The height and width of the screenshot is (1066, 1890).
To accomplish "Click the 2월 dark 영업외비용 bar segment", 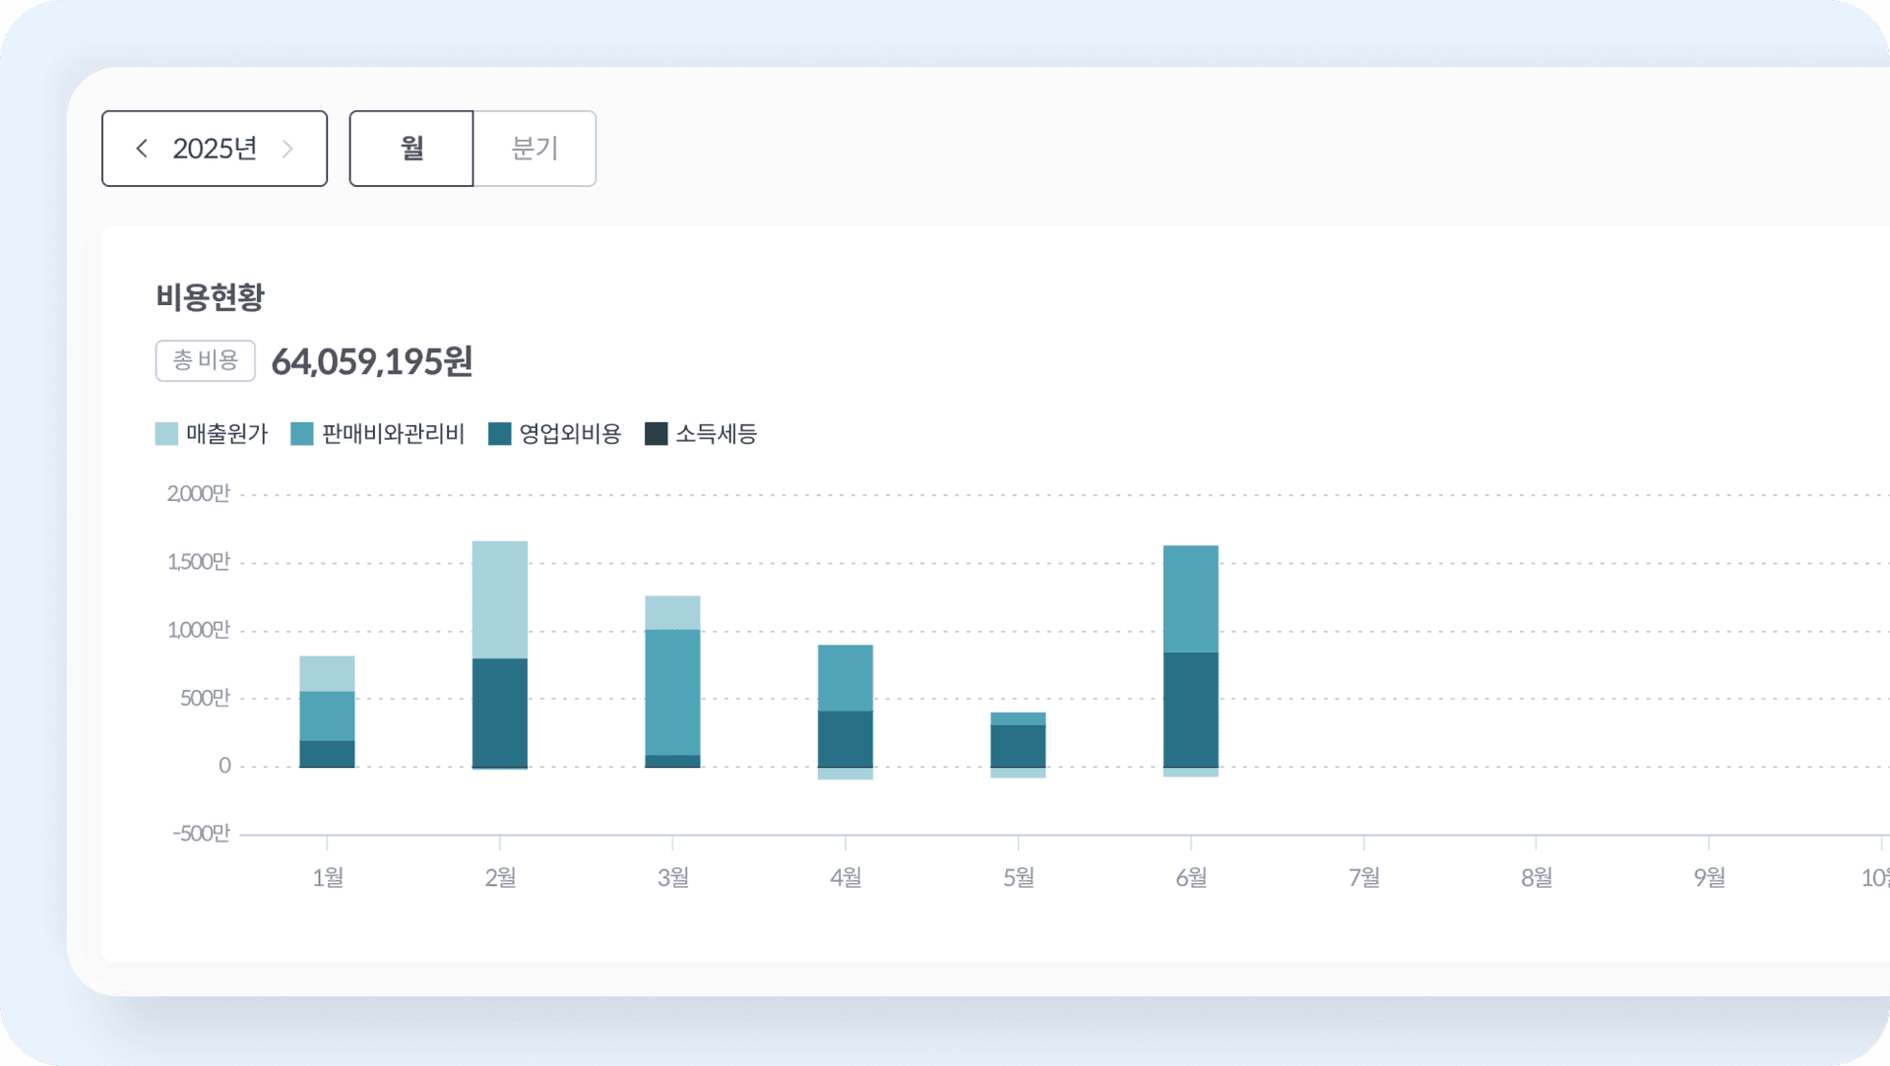I will (500, 713).
